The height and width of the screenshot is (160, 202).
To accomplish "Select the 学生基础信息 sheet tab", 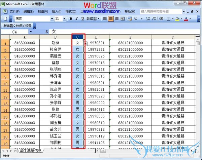I will point(31,151).
